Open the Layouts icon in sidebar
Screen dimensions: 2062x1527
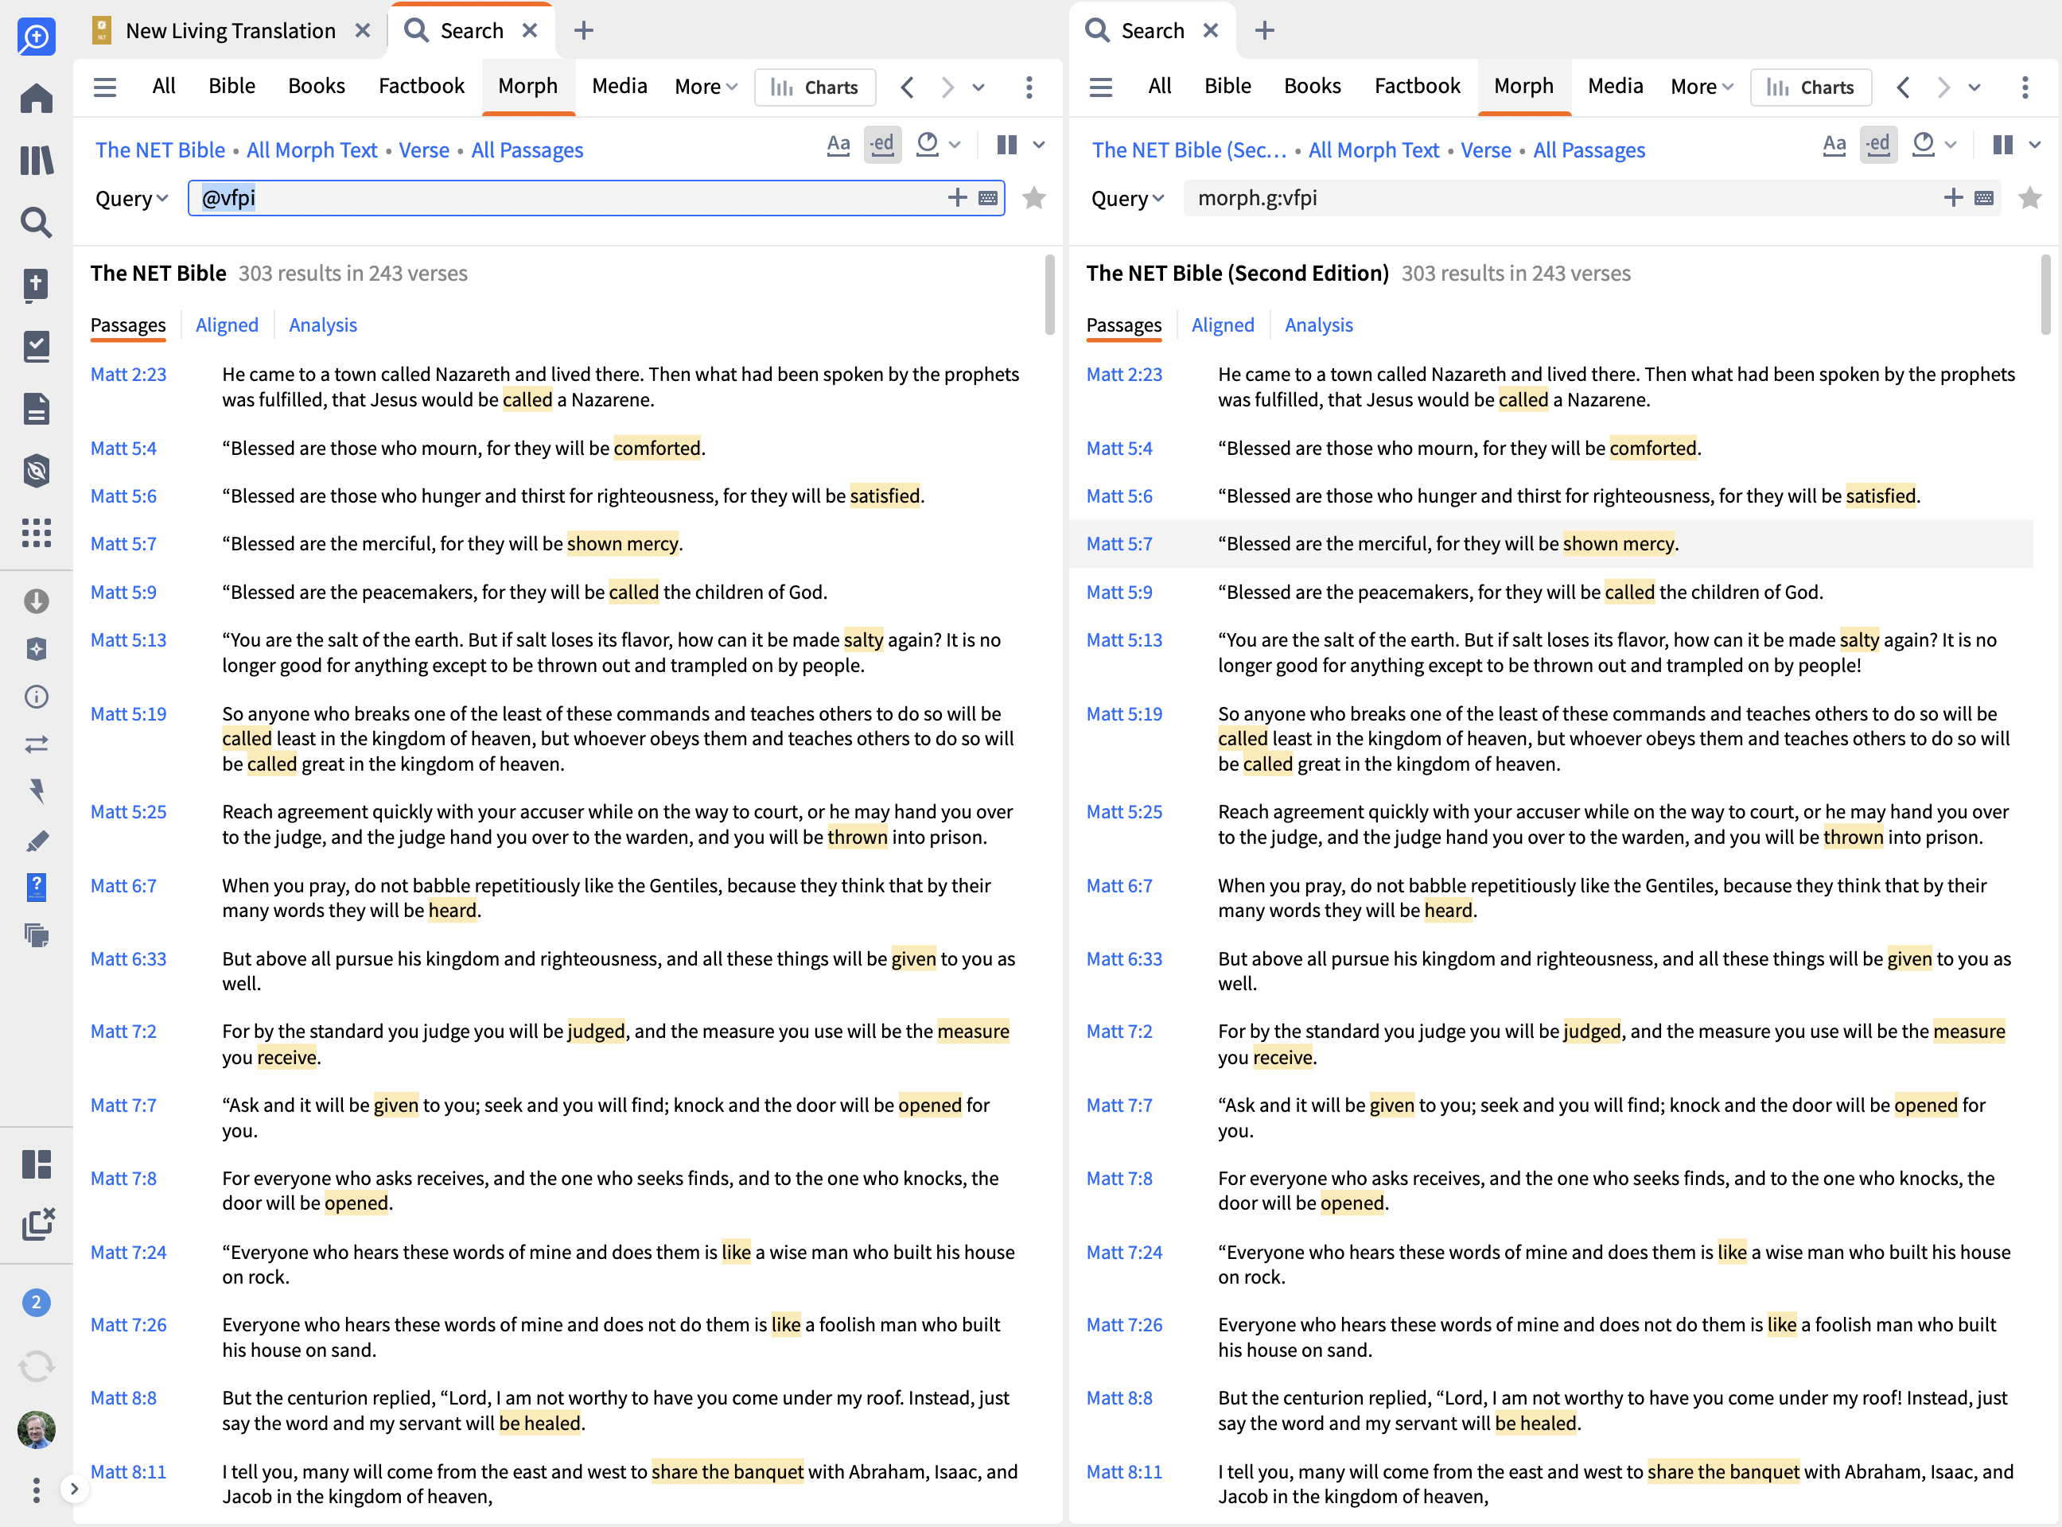[x=36, y=1164]
